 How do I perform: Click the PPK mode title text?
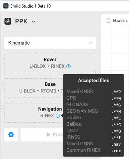click(21, 21)
